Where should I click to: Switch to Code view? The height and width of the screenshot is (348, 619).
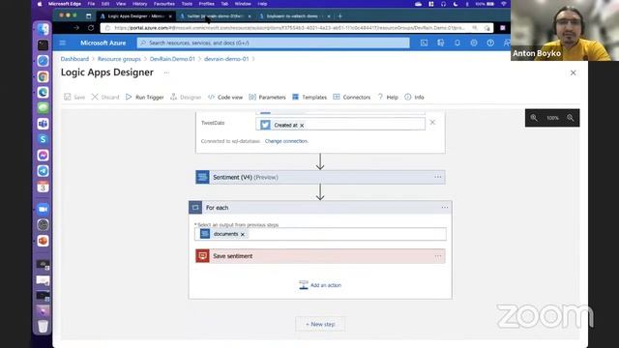tap(225, 97)
